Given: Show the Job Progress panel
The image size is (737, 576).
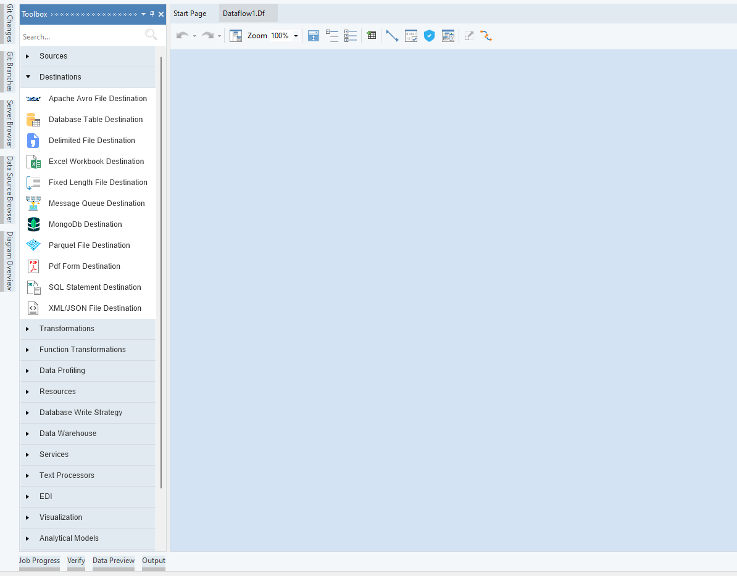Looking at the screenshot, I should coord(40,561).
